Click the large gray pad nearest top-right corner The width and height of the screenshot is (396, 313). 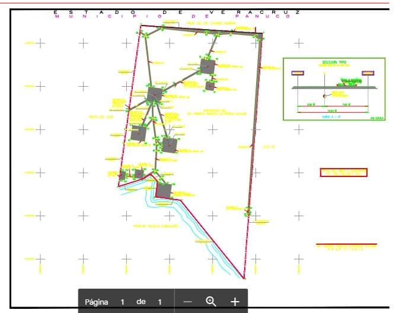[x=207, y=66]
